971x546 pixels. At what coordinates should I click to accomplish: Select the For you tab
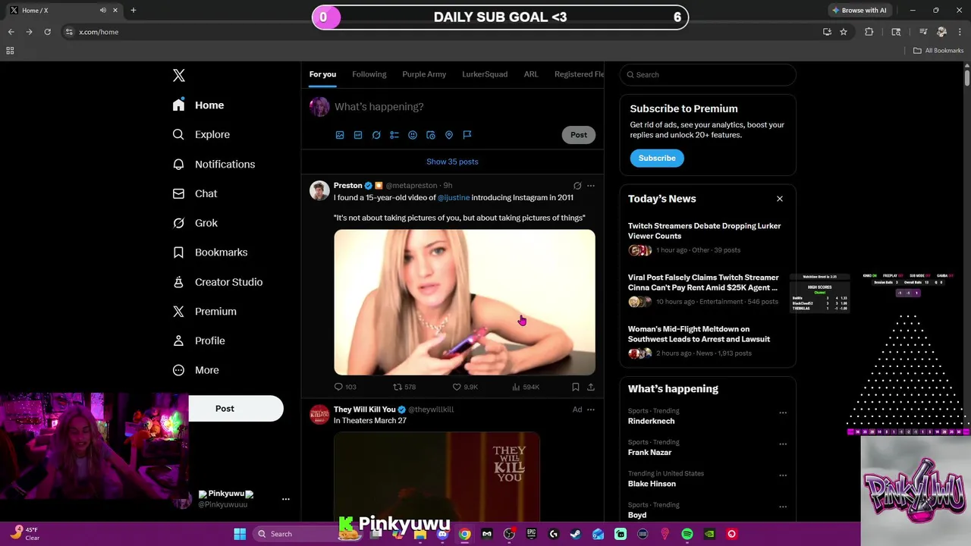point(322,74)
